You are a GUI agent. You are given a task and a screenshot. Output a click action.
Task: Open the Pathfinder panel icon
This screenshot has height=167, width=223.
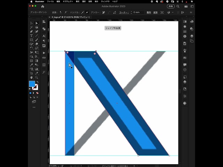click(x=44, y=29)
